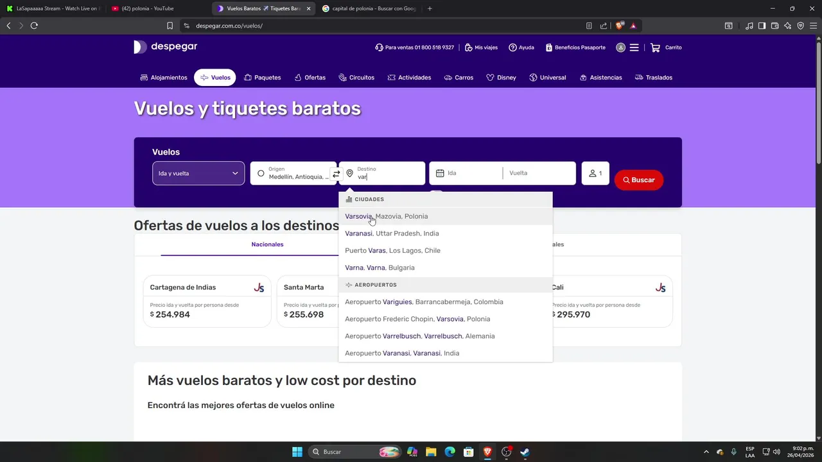The width and height of the screenshot is (822, 462).
Task: Open the Universal section
Action: point(548,78)
